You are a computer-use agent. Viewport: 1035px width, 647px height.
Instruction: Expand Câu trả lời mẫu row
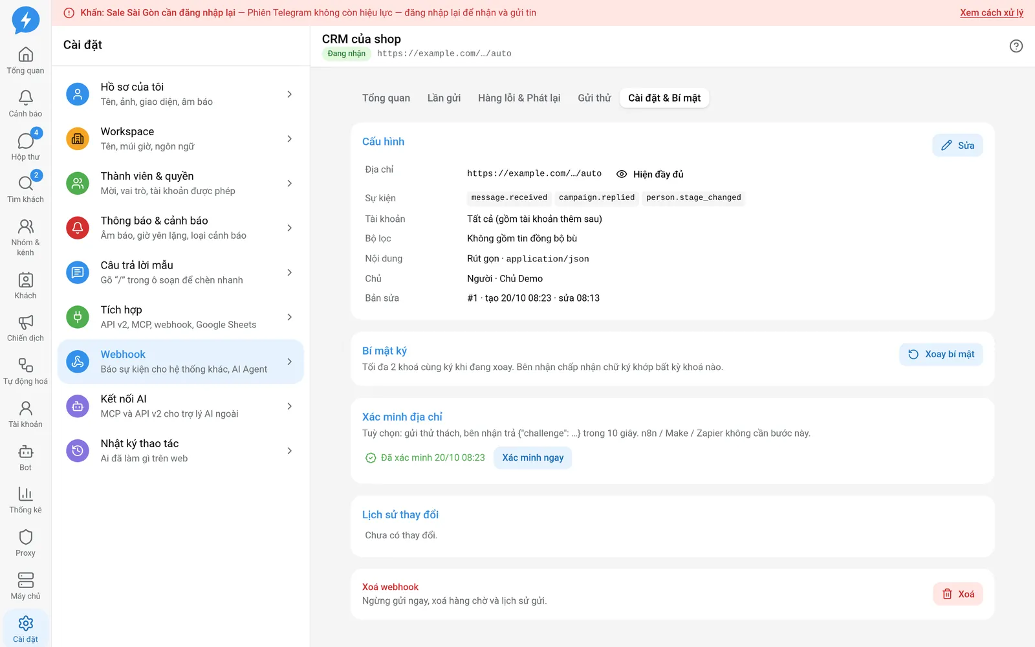coord(180,272)
